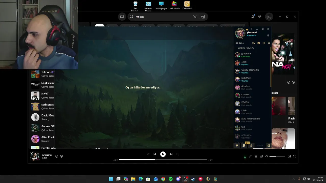Open Connect to a device icon
This screenshot has width=326, height=183.
(261, 156)
